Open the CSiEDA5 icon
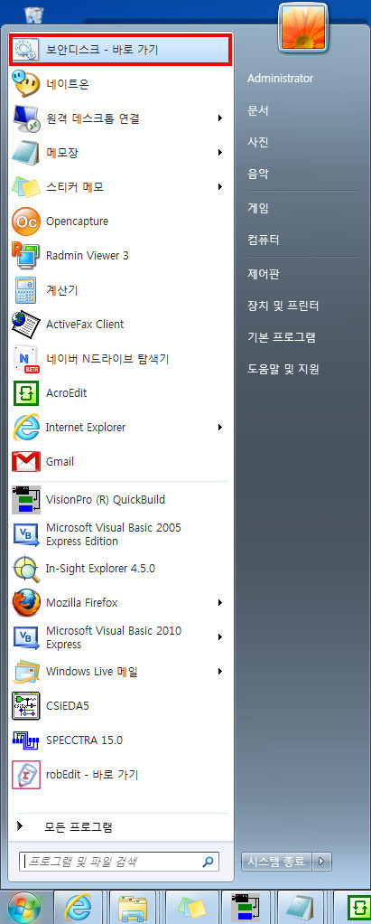Viewport: 371px width, 924px height. coord(26,705)
